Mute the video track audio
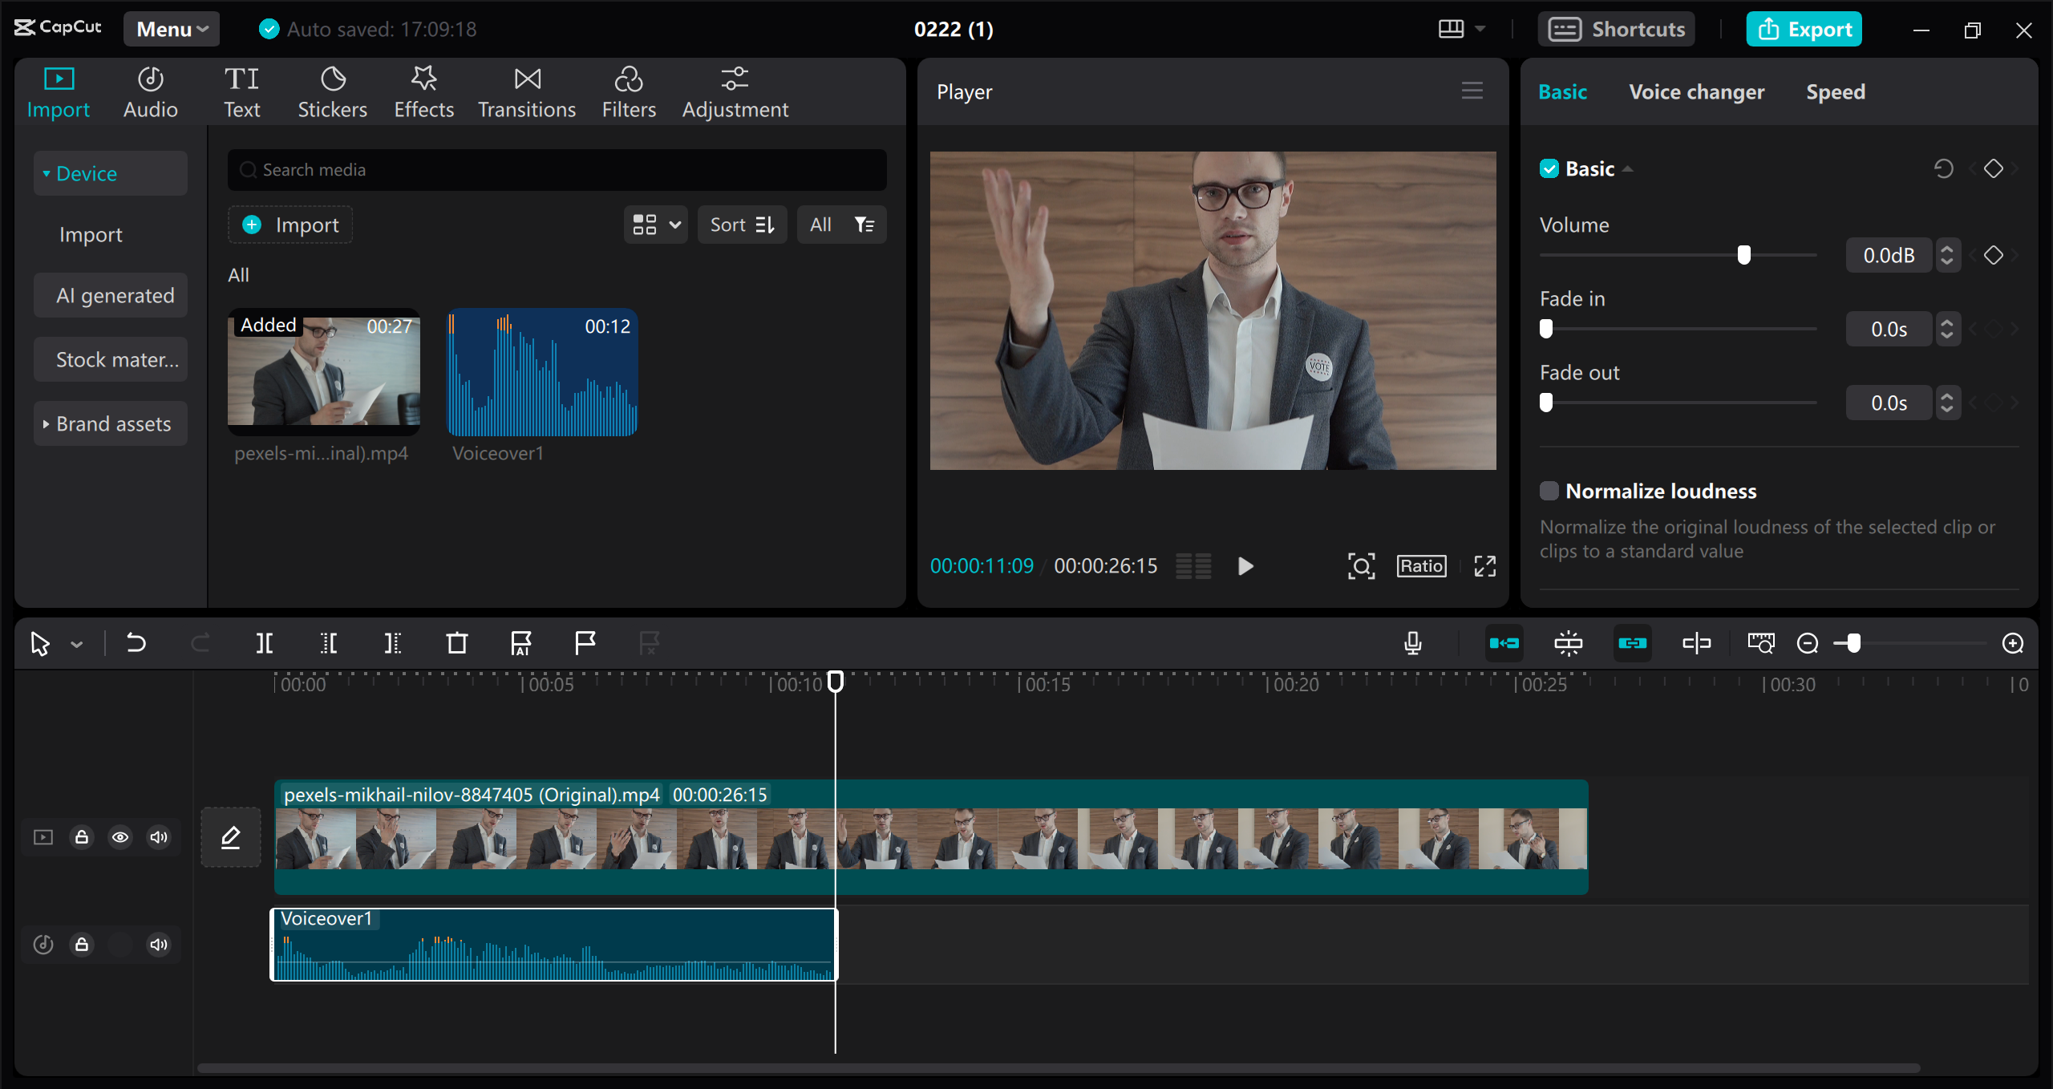The height and width of the screenshot is (1089, 2053). 158,836
